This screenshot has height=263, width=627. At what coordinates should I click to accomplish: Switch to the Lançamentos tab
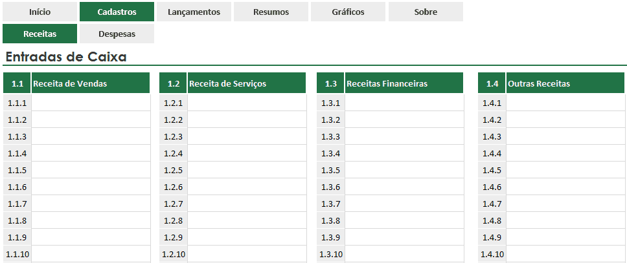click(194, 12)
